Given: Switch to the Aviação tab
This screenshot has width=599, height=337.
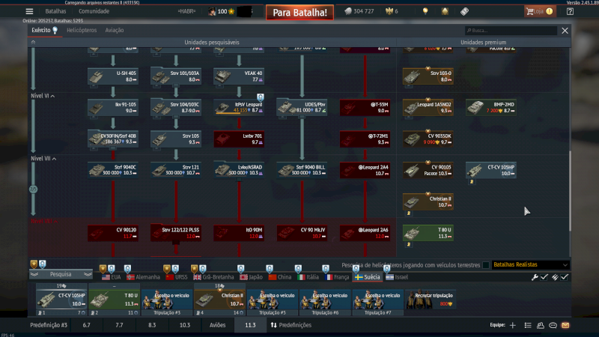Looking at the screenshot, I should coord(115,31).
